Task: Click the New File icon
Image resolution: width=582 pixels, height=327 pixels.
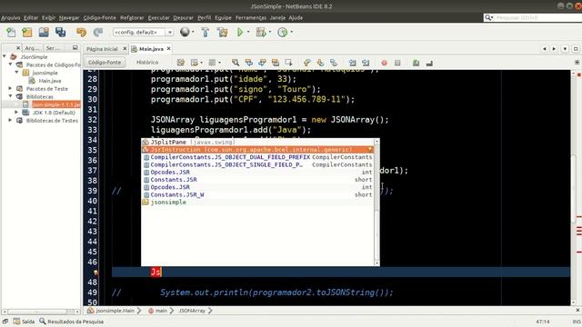Action: (x=11, y=33)
